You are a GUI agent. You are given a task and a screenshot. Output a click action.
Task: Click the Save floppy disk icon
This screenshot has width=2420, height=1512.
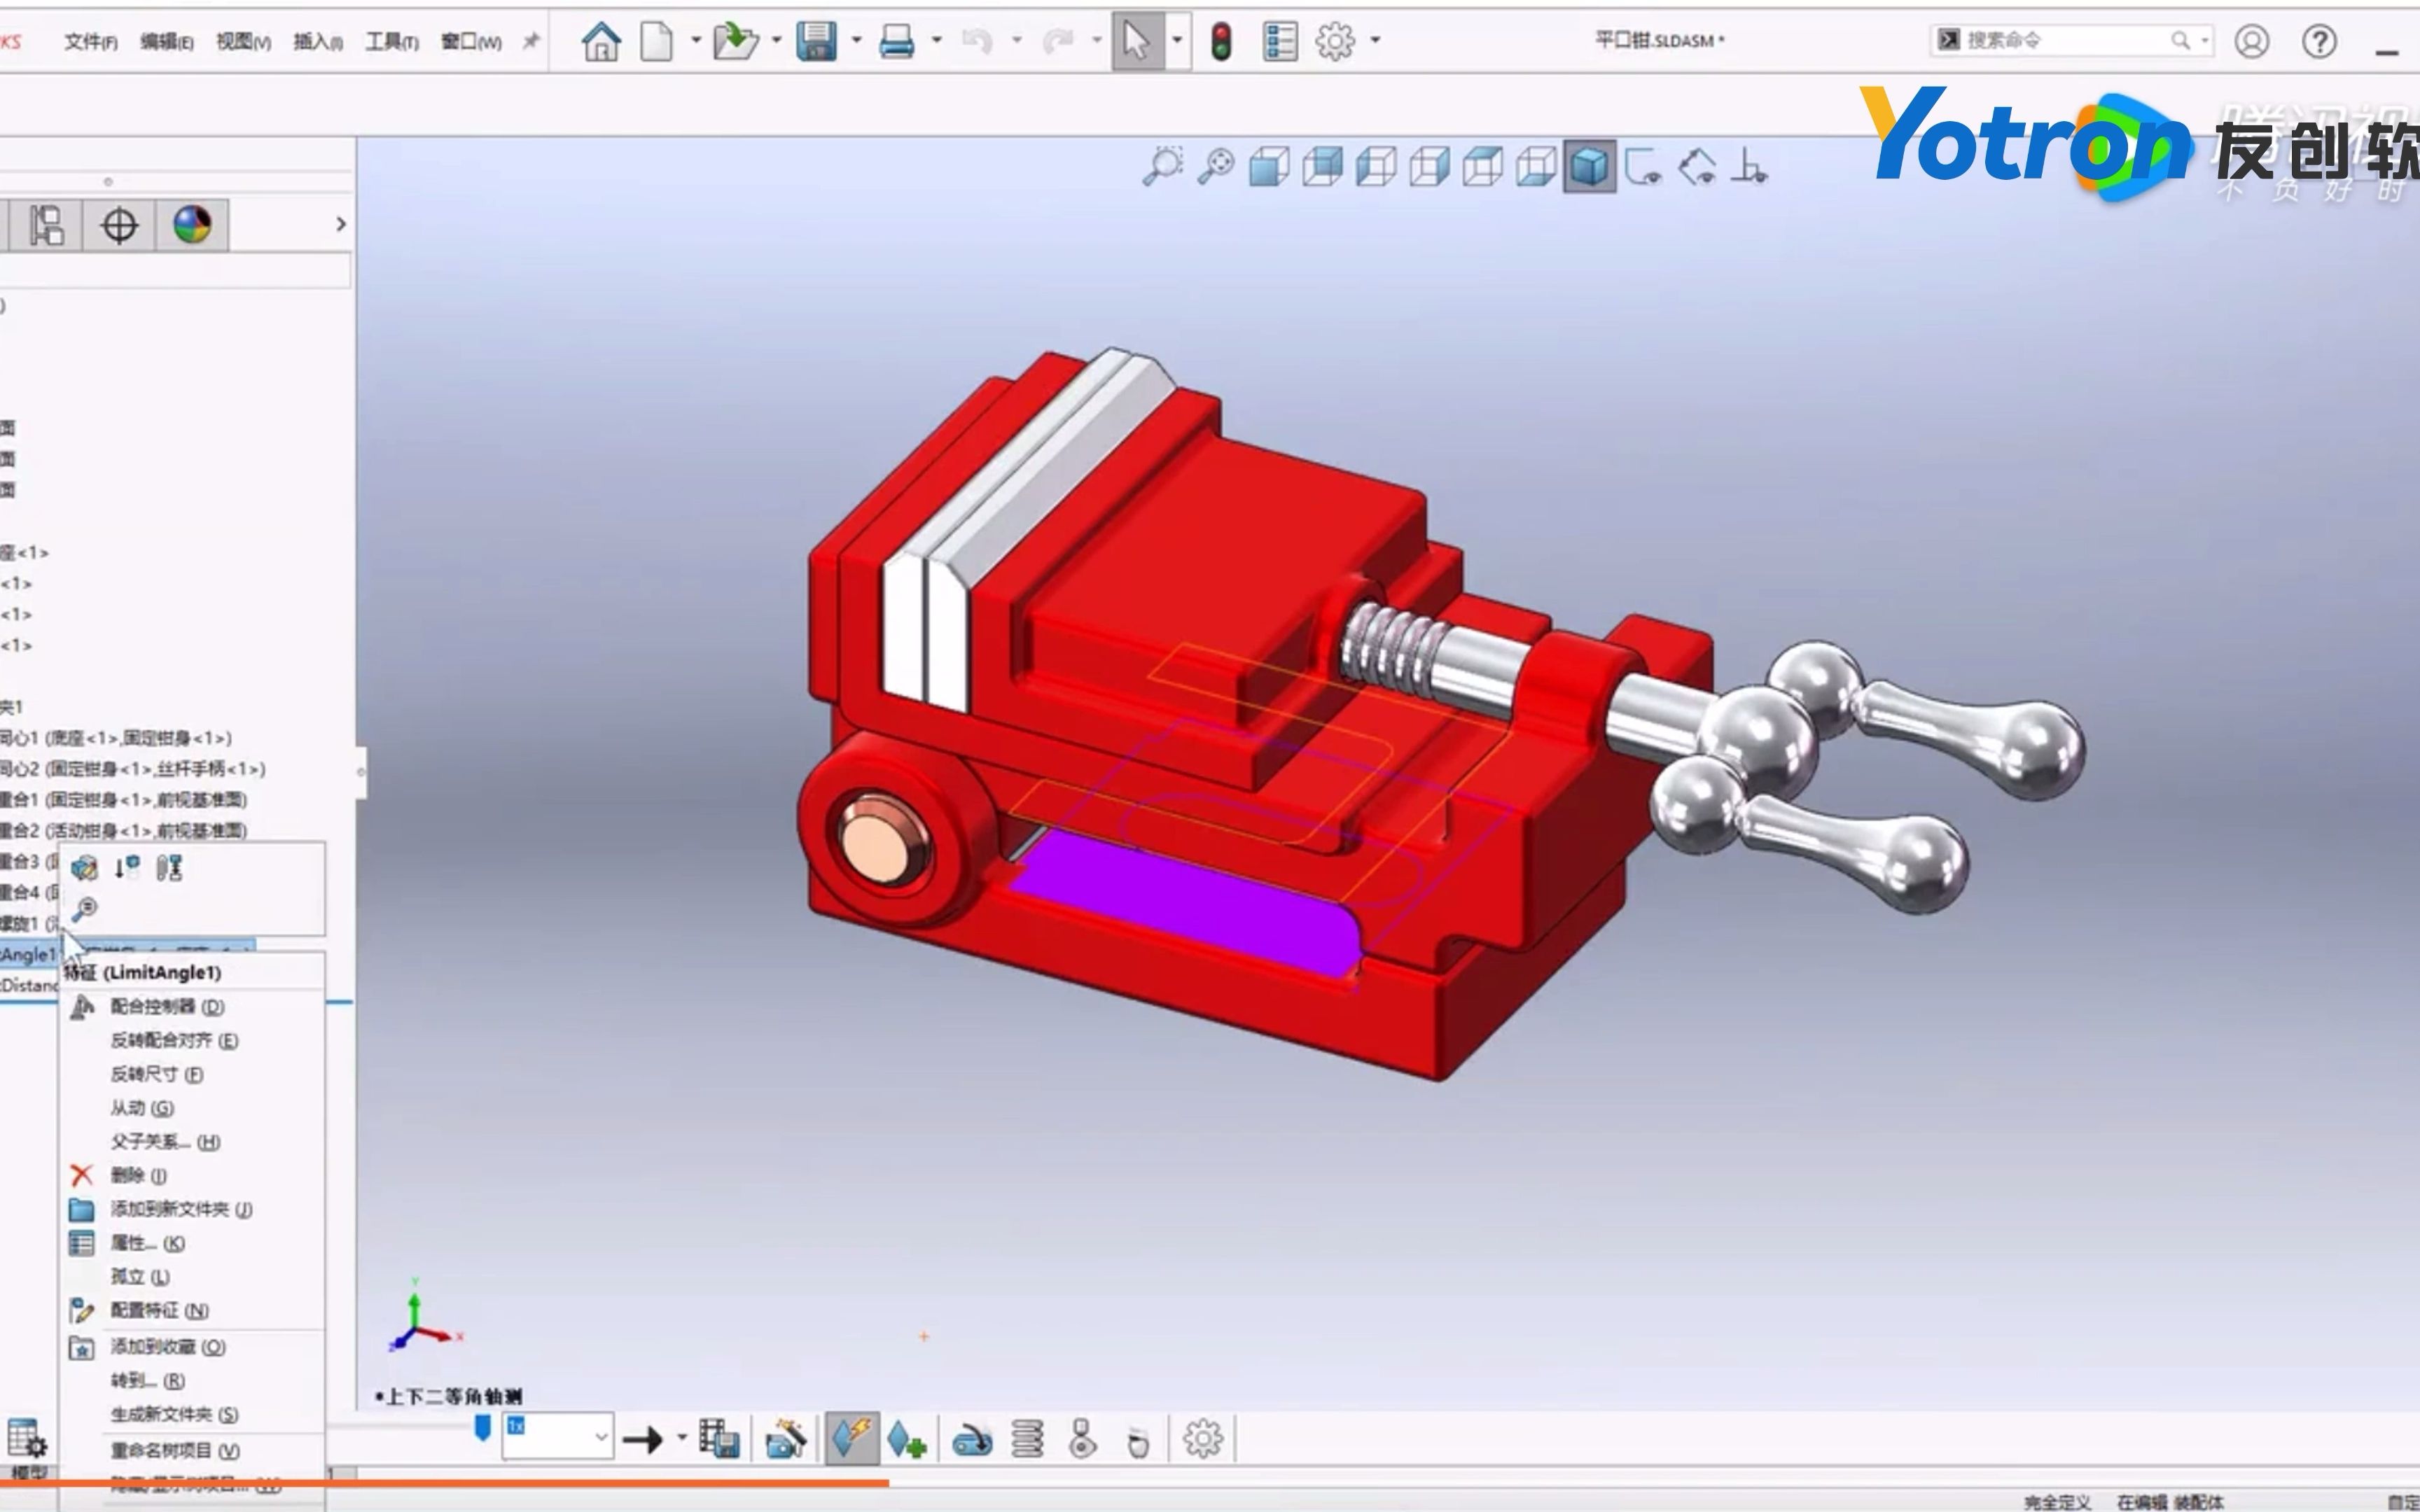[816, 41]
